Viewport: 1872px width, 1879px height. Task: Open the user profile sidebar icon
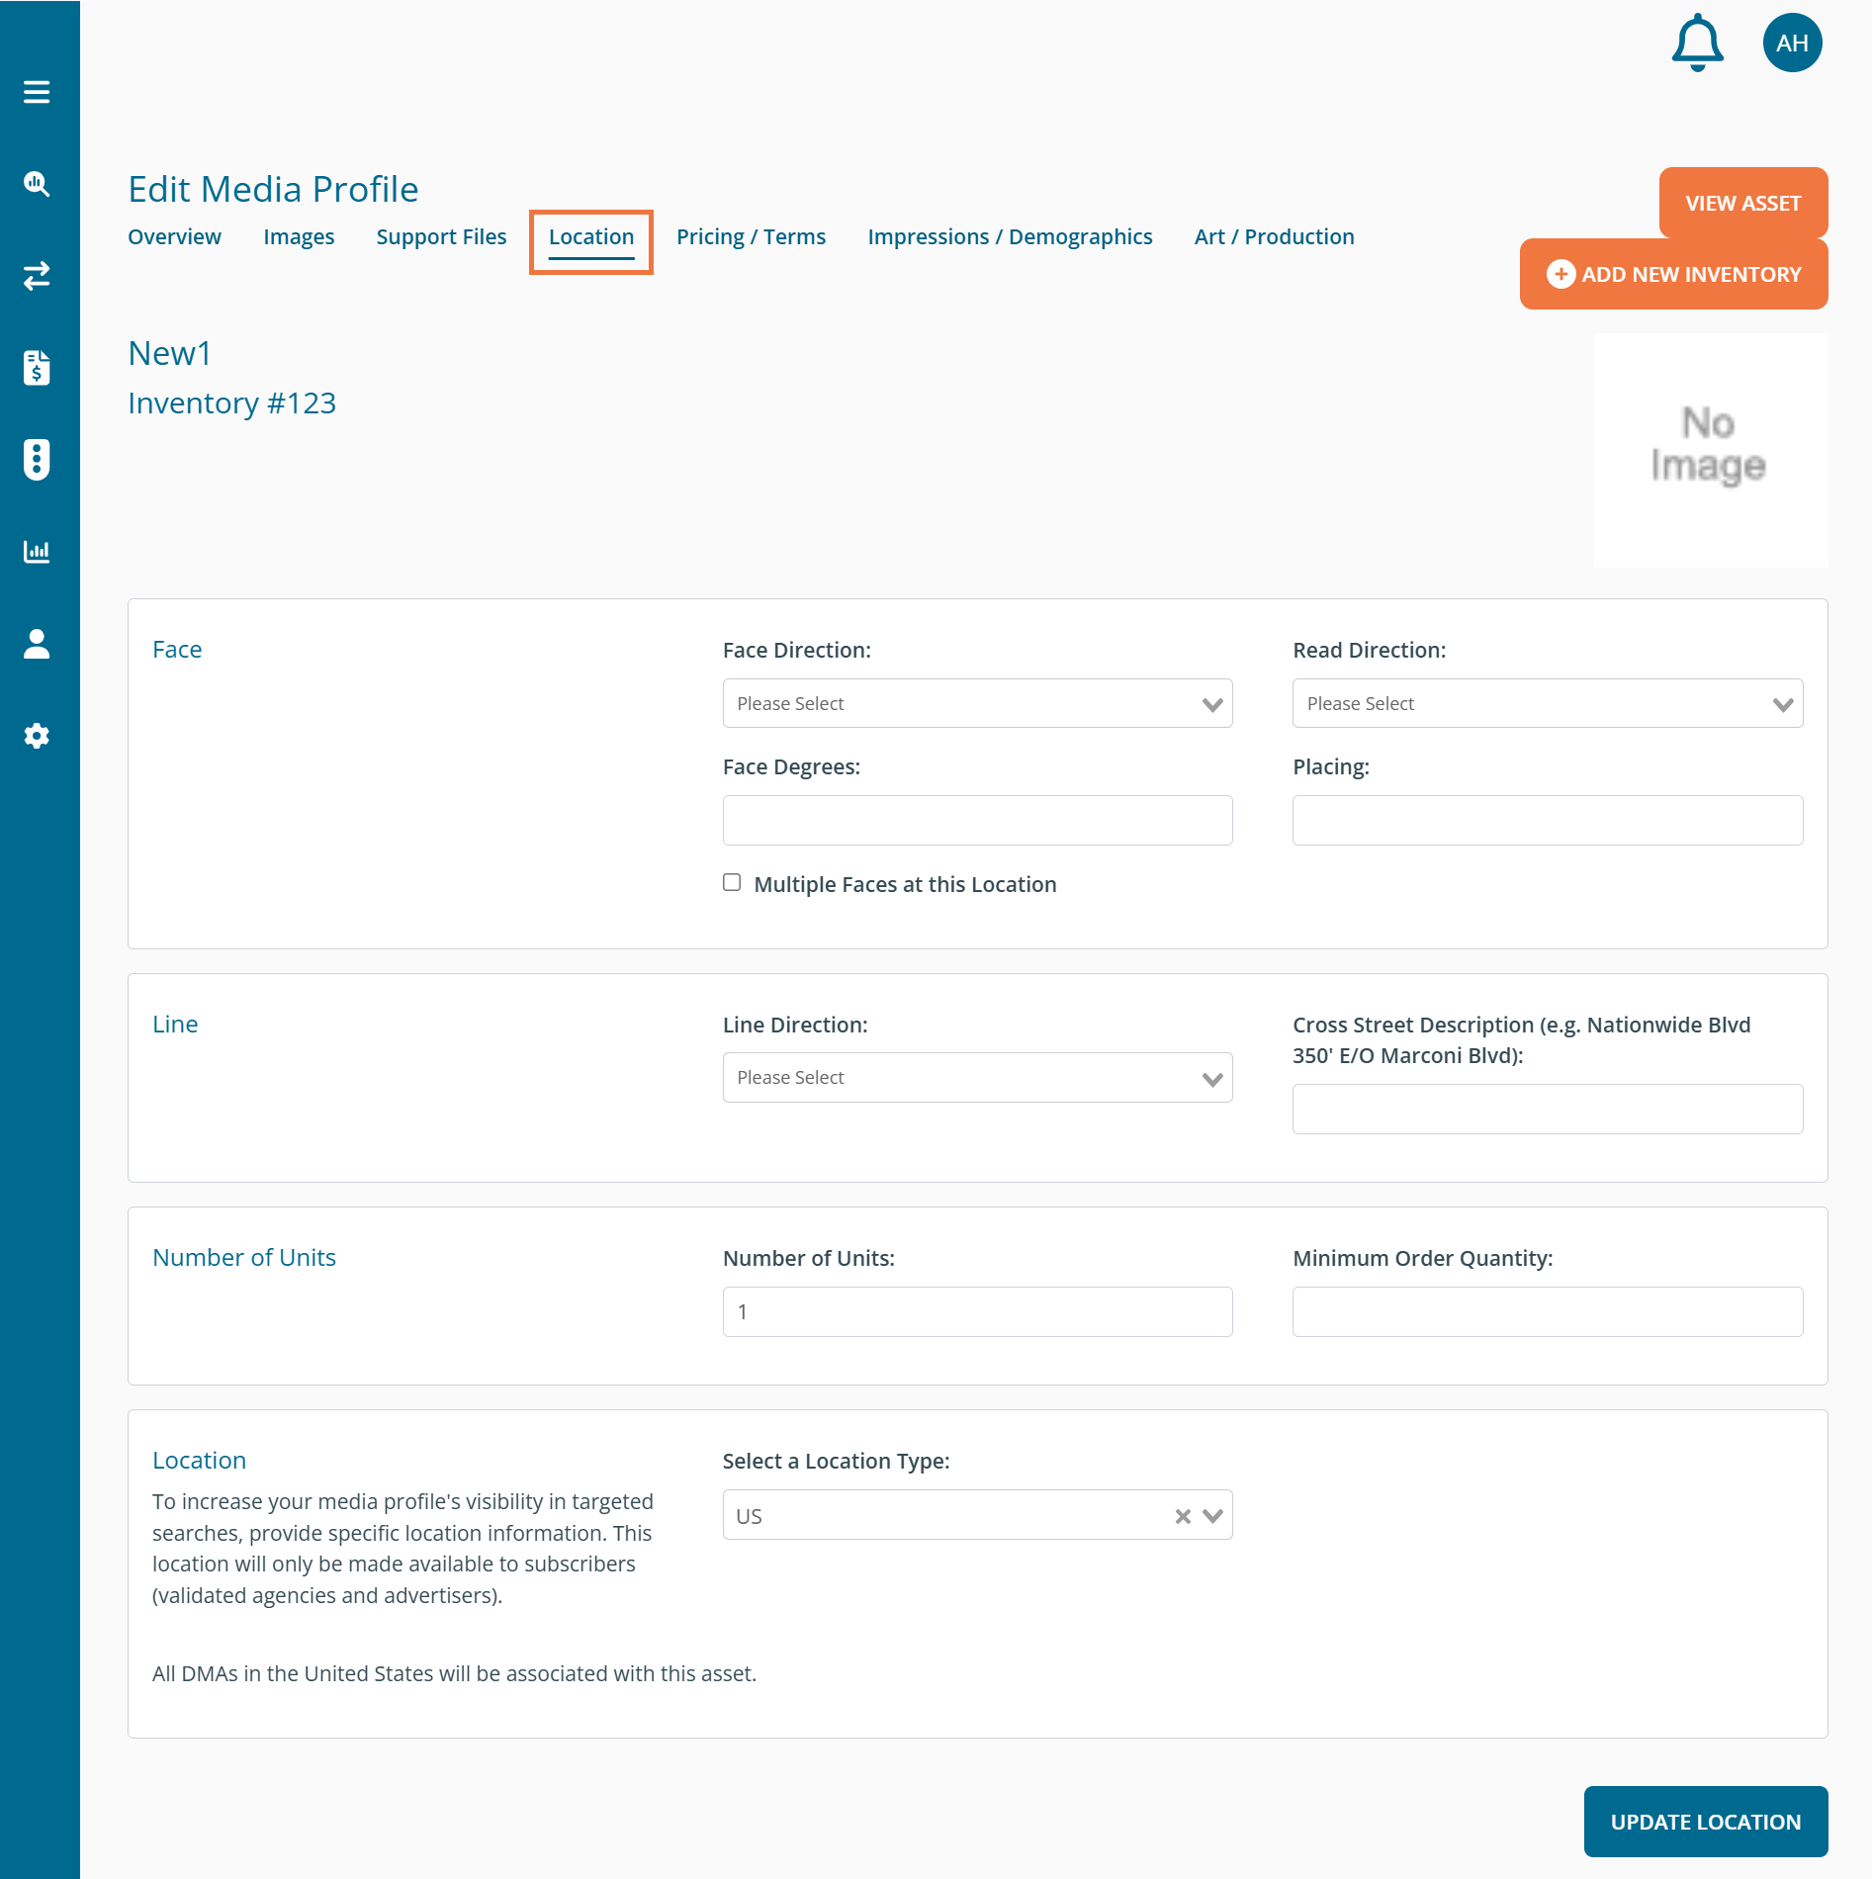point(37,644)
